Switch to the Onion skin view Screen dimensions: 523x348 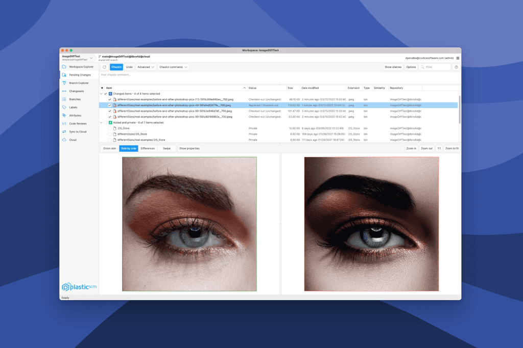coord(109,148)
